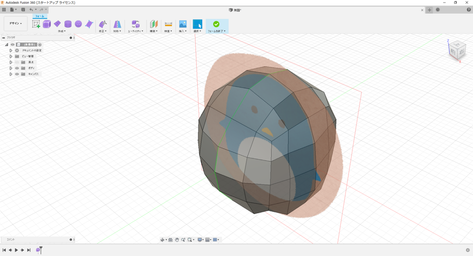Add a new design tab

430,10
